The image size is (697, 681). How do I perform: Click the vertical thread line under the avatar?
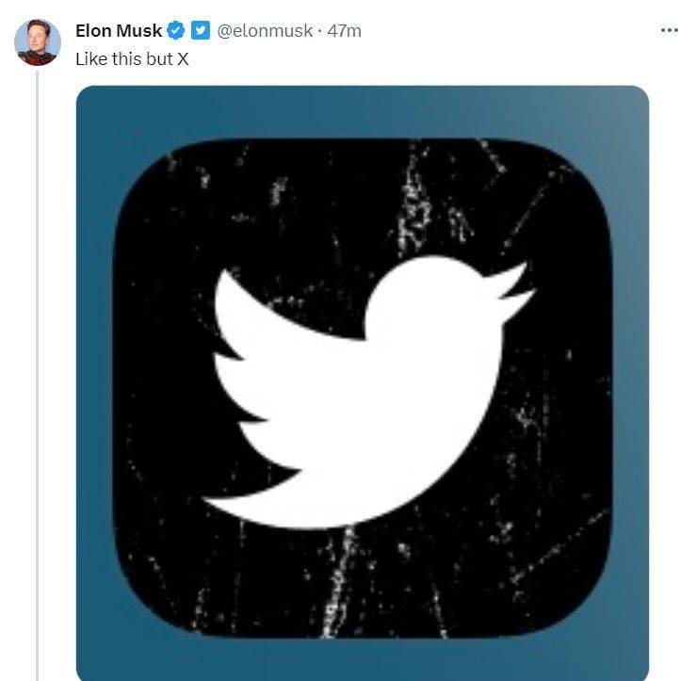click(38, 377)
